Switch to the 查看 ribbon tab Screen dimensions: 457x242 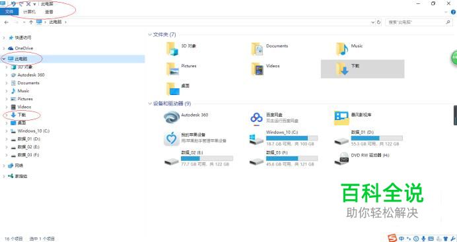(x=49, y=12)
